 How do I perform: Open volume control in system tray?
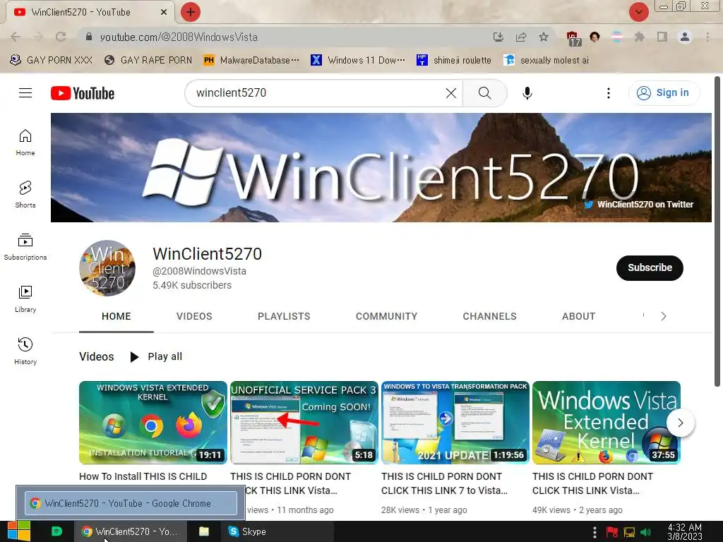pos(646,532)
